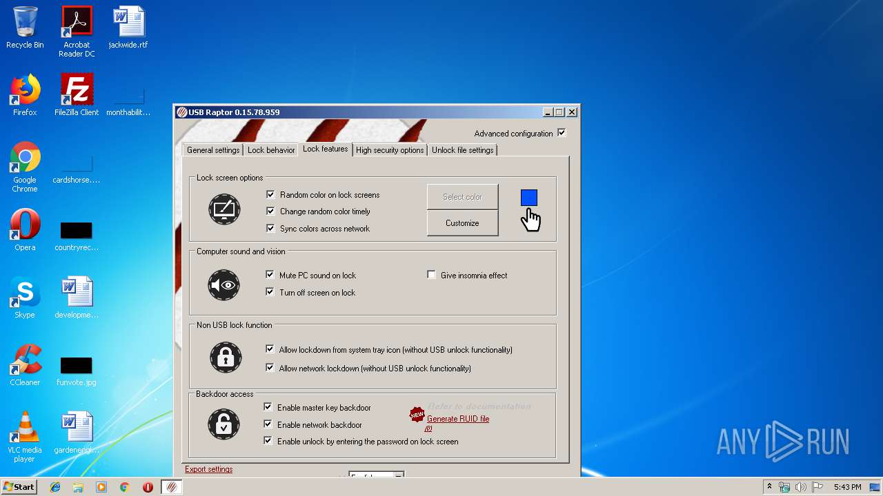Image resolution: width=883 pixels, height=496 pixels.
Task: Toggle unlock by entering password on lock screen
Action: point(268,441)
